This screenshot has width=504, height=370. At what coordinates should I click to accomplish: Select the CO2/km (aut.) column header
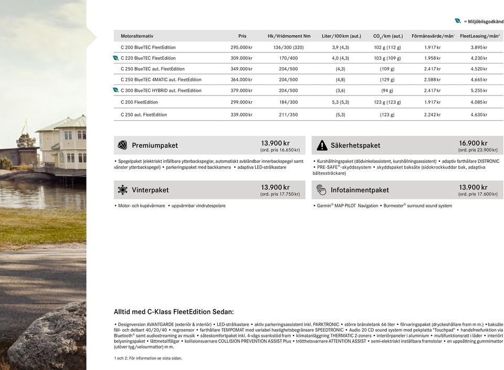(388, 36)
